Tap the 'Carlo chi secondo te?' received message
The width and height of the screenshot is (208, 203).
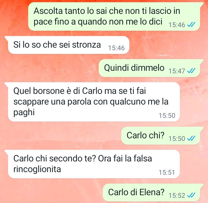tap(92, 164)
